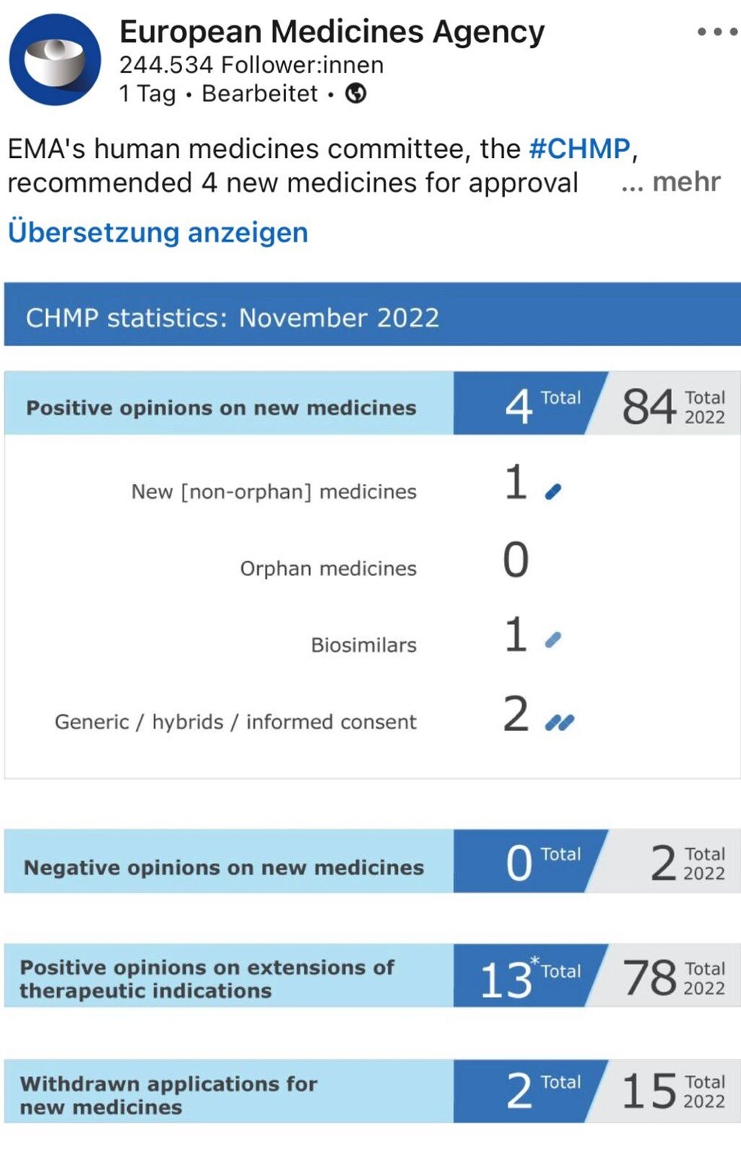Viewport: 741px width, 1155px height.
Task: Click Positive opinions on new medicines row
Action: pyautogui.click(x=221, y=408)
